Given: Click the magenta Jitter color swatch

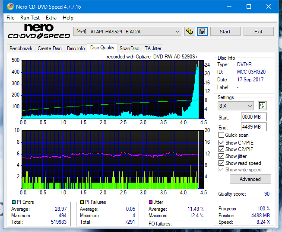Looking at the screenshot, I should pyautogui.click(x=151, y=202).
